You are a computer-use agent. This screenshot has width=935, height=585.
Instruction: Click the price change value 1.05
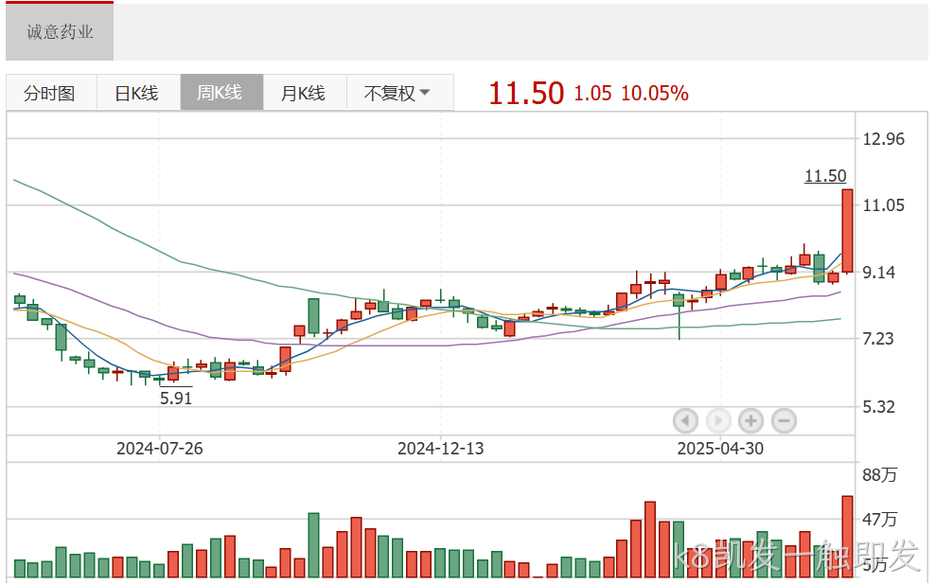[592, 94]
